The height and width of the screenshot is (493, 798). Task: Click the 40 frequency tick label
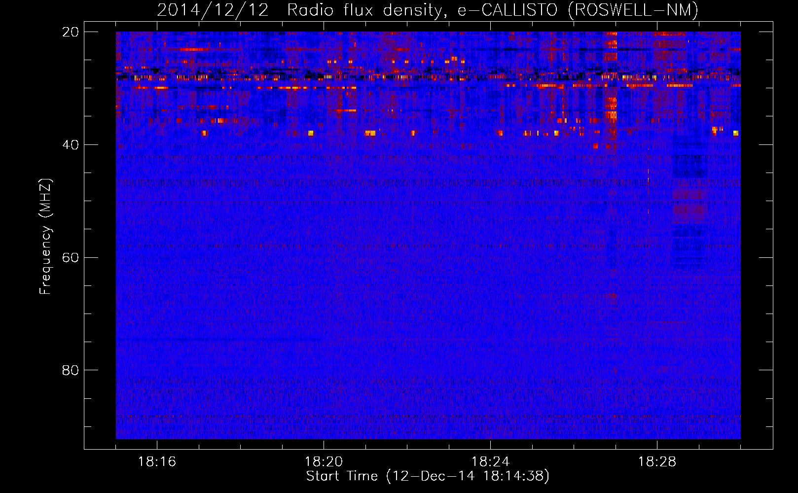click(71, 145)
